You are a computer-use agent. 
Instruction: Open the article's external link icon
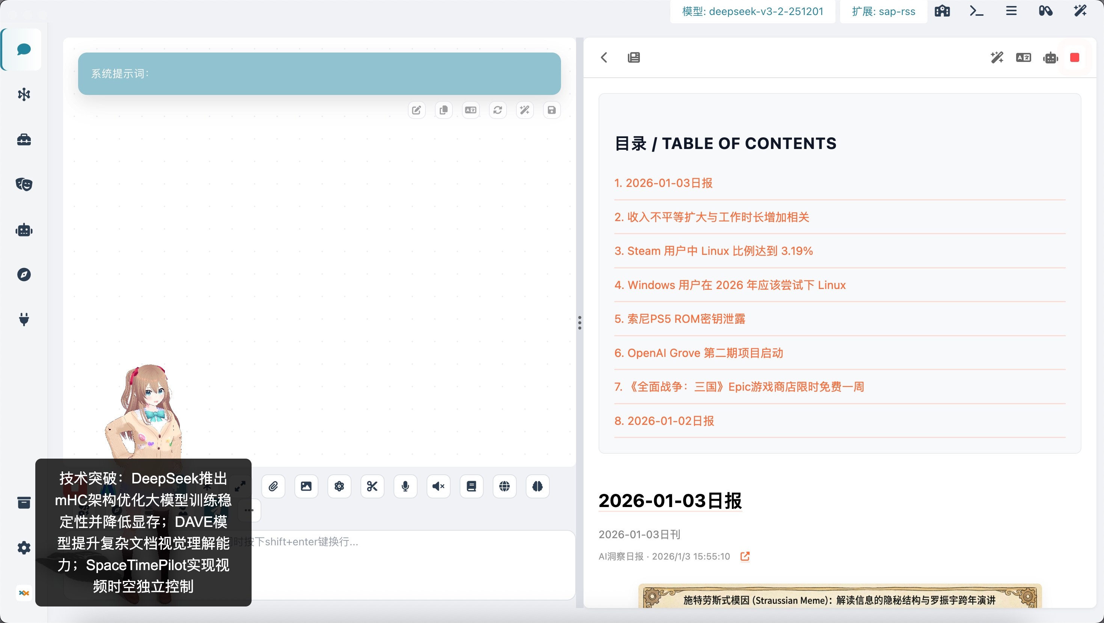point(745,556)
